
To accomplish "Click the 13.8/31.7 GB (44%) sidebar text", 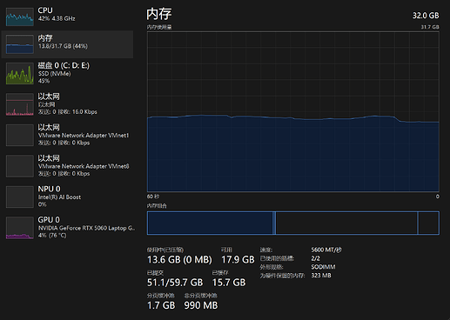I will (x=63, y=46).
